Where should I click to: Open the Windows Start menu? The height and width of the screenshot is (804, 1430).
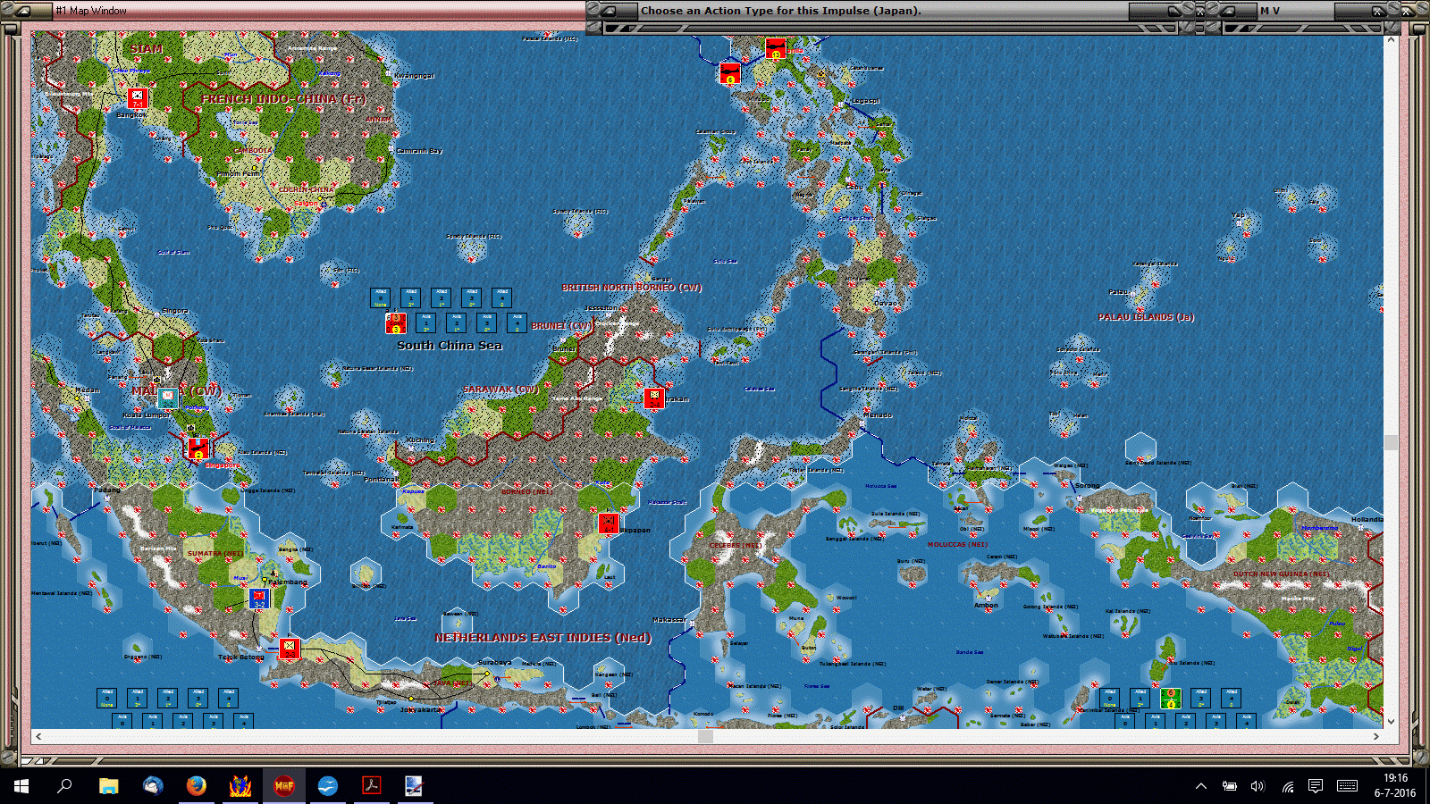(21, 786)
